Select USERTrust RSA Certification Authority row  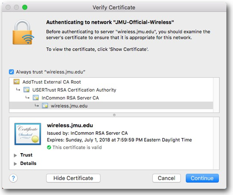point(111,90)
